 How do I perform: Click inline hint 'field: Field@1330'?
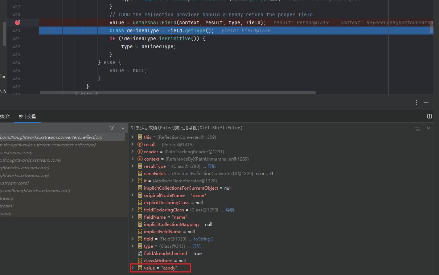pyautogui.click(x=246, y=31)
